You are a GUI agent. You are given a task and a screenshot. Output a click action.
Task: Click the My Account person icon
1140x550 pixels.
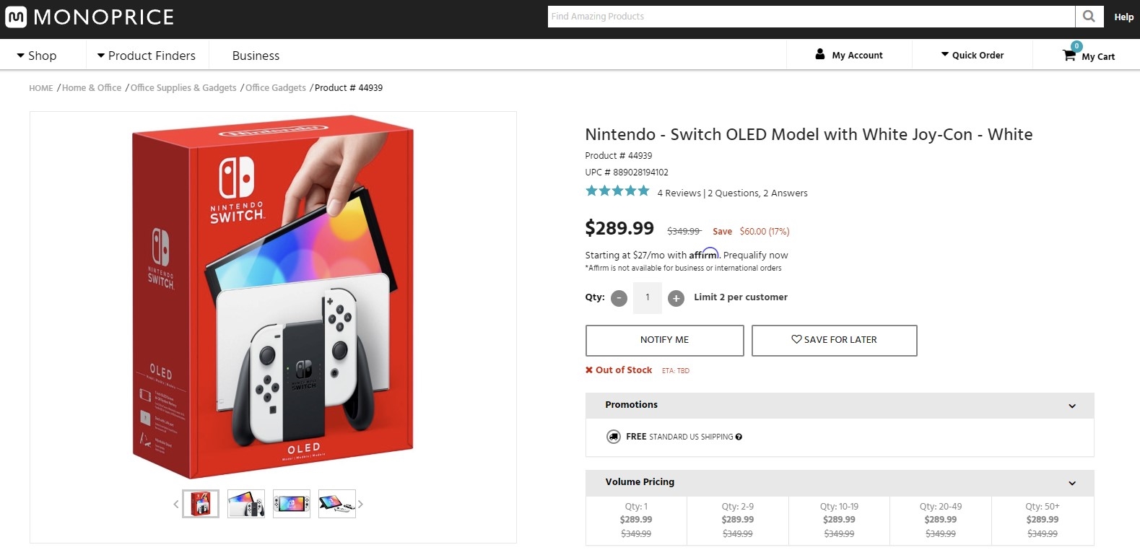819,54
